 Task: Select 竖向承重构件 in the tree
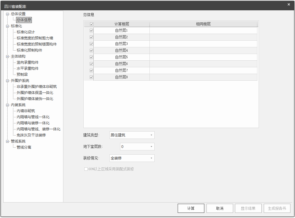pos(28,62)
